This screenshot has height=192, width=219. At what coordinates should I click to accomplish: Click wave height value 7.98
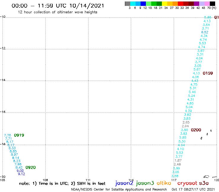[x=18, y=164]
